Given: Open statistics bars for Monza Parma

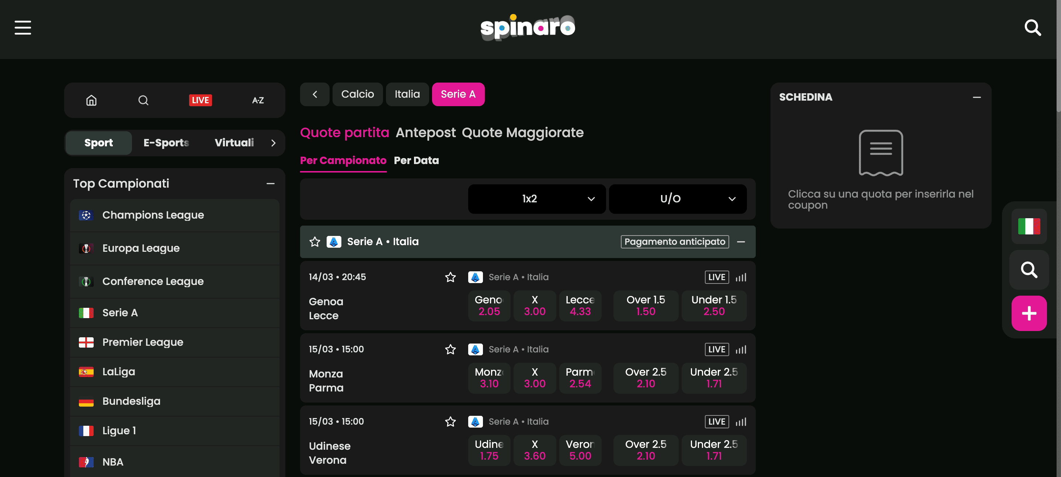Looking at the screenshot, I should (741, 350).
